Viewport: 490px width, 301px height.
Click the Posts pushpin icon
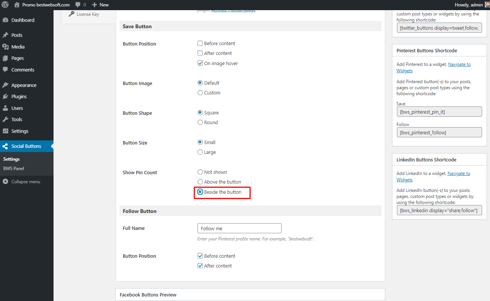point(5,35)
